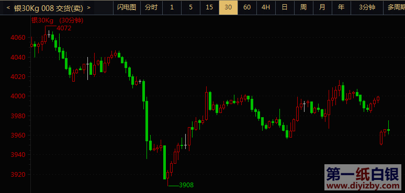Select the 1 minute period
405x193 pixels.
(x=172, y=7)
